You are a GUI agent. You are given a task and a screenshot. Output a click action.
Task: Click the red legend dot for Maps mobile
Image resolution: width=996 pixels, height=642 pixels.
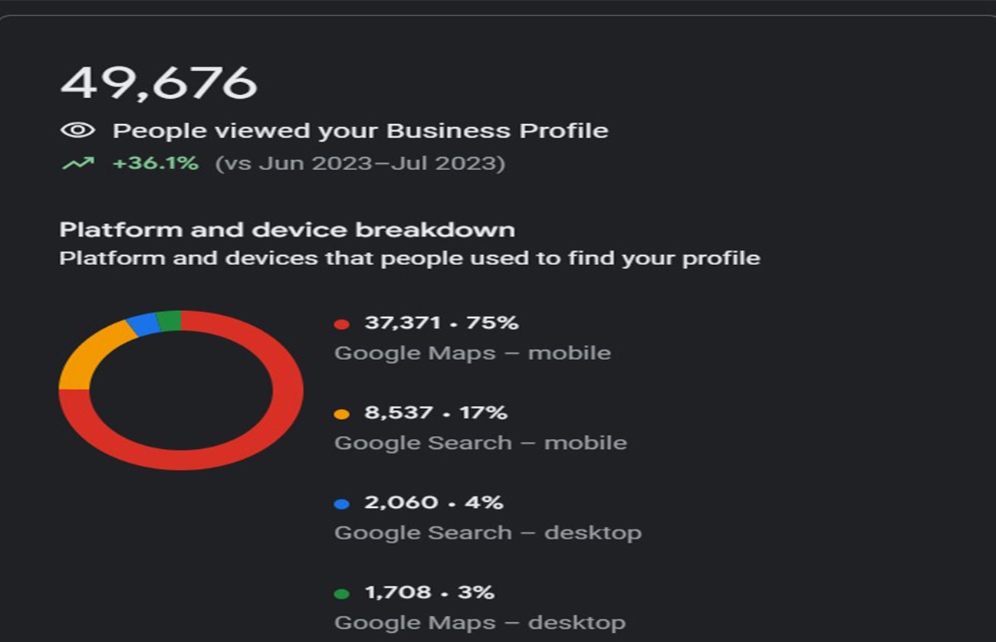click(342, 324)
